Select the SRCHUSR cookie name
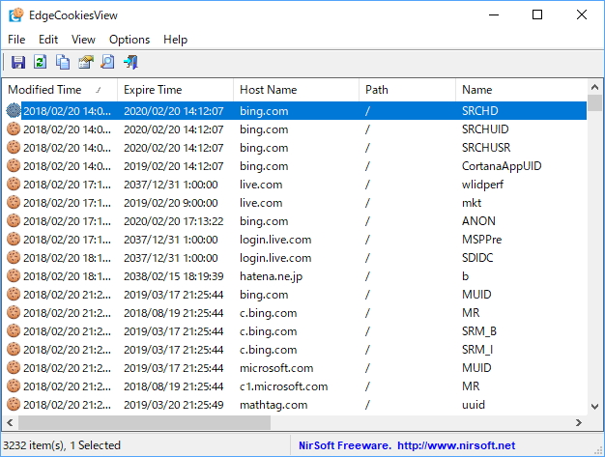 [x=486, y=147]
